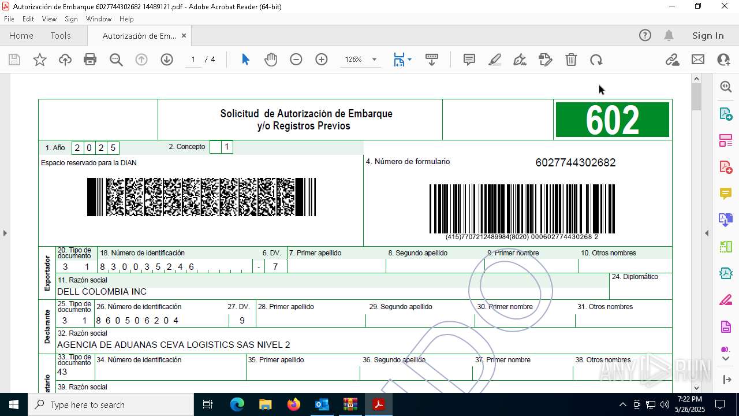Zoom in with the plus button

[322, 60]
